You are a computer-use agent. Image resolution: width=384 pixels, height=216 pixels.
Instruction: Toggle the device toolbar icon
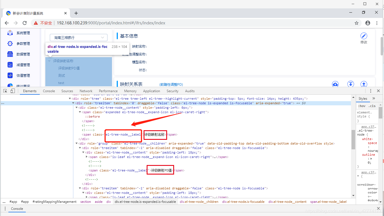click(13, 91)
